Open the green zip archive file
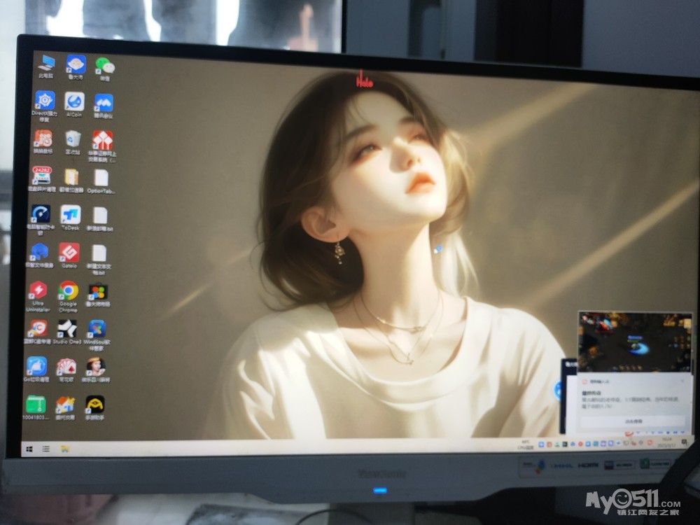The height and width of the screenshot is (525, 700). [36, 404]
